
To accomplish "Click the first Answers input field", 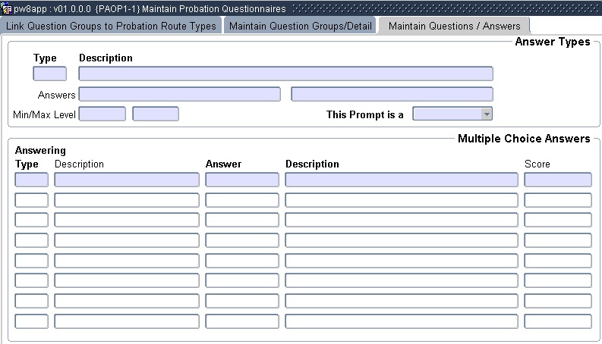I will coord(180,94).
